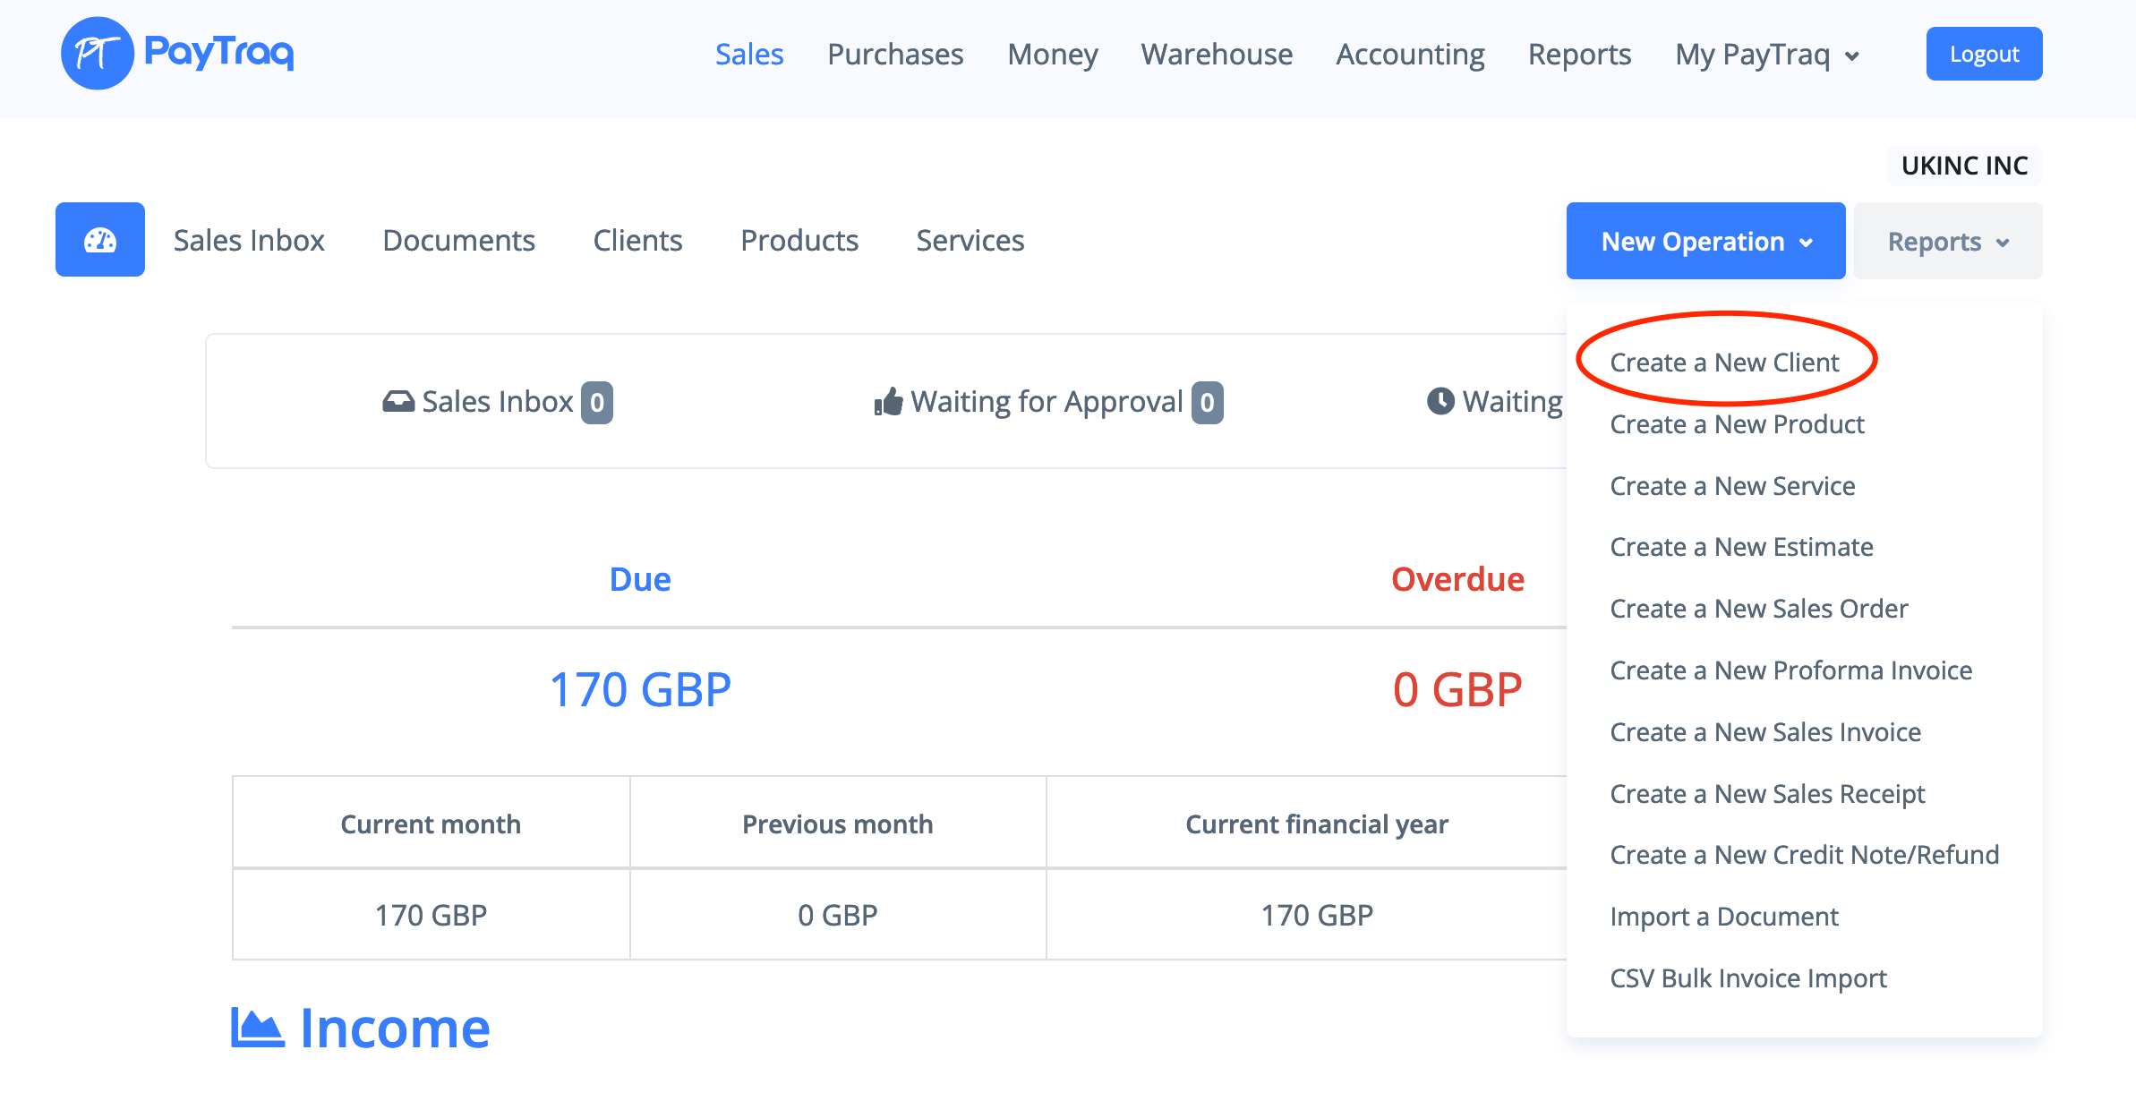
Task: Navigate to Warehouse
Action: [1217, 54]
